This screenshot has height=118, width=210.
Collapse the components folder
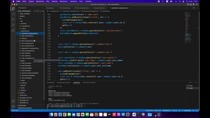click(x=25, y=31)
